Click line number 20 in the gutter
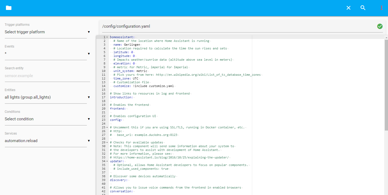Image resolution: width=388 pixels, height=195 pixels. point(104,109)
